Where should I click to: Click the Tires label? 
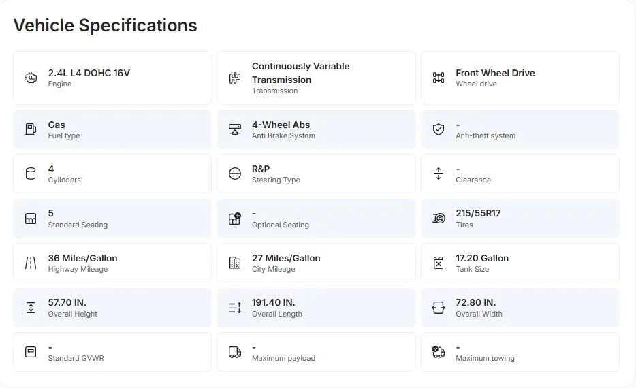(464, 225)
